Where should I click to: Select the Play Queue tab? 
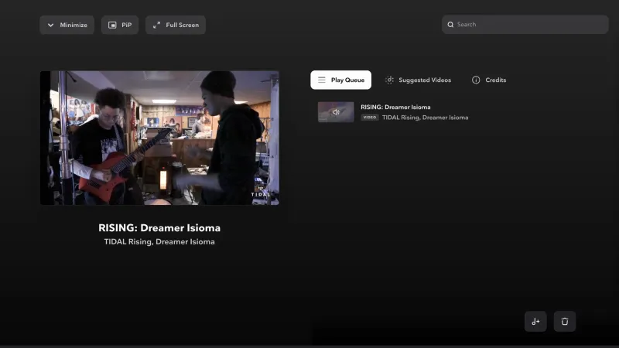[x=340, y=80]
